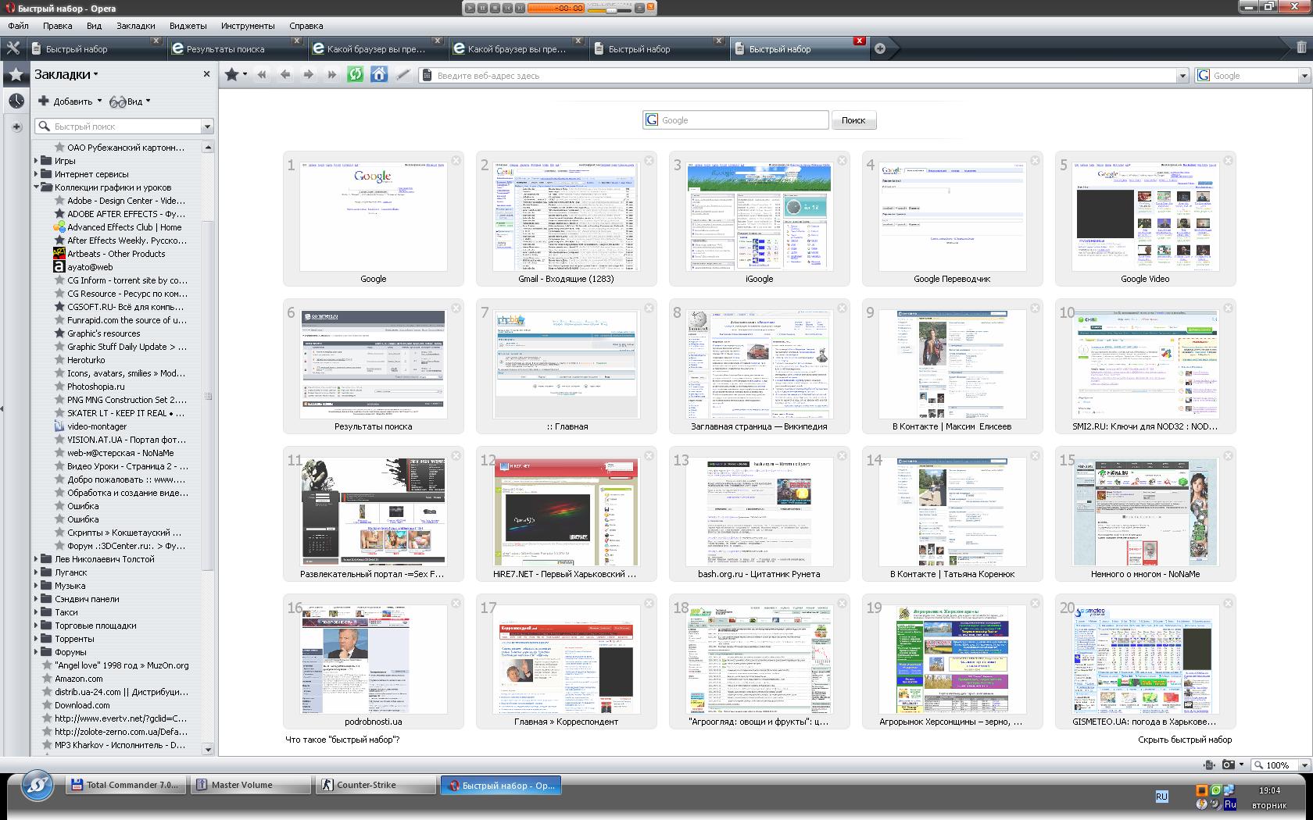This screenshot has height=820, width=1313.
Task: Open the Вид glasses dropdown
Action: [130, 101]
